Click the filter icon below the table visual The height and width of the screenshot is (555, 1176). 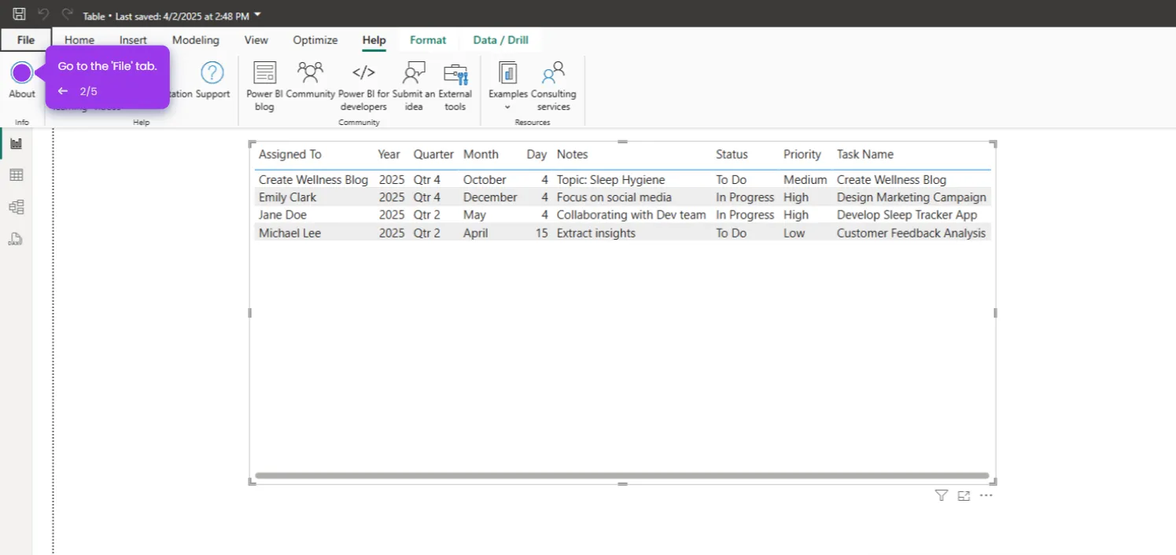(x=941, y=495)
